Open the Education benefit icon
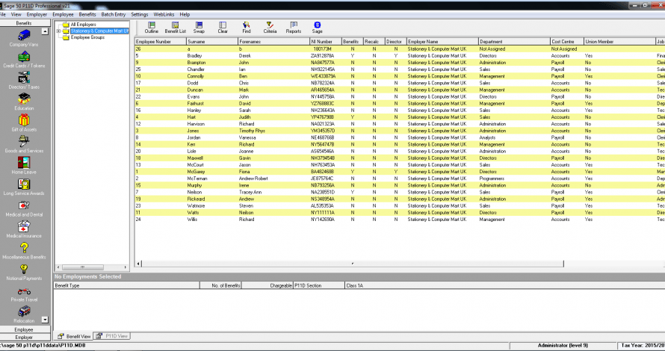 (x=24, y=102)
